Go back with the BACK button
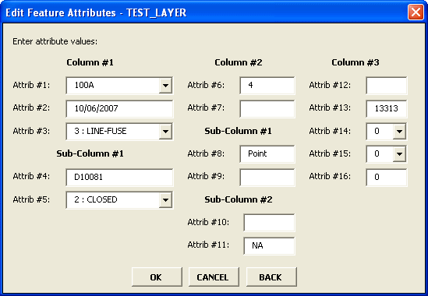The image size is (428, 296). 271,277
